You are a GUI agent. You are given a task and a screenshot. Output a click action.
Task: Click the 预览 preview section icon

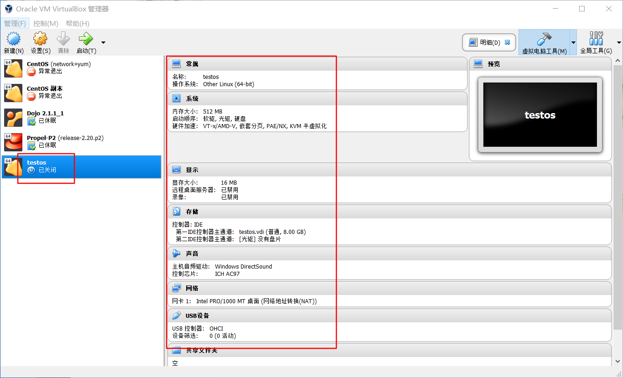pos(478,64)
